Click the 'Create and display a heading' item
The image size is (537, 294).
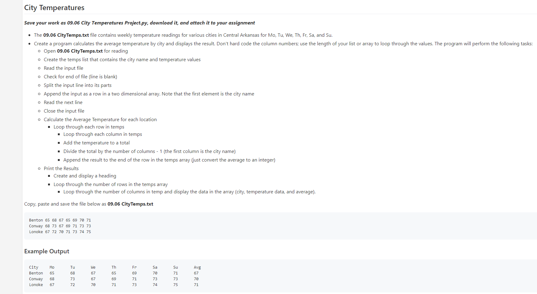click(x=85, y=176)
